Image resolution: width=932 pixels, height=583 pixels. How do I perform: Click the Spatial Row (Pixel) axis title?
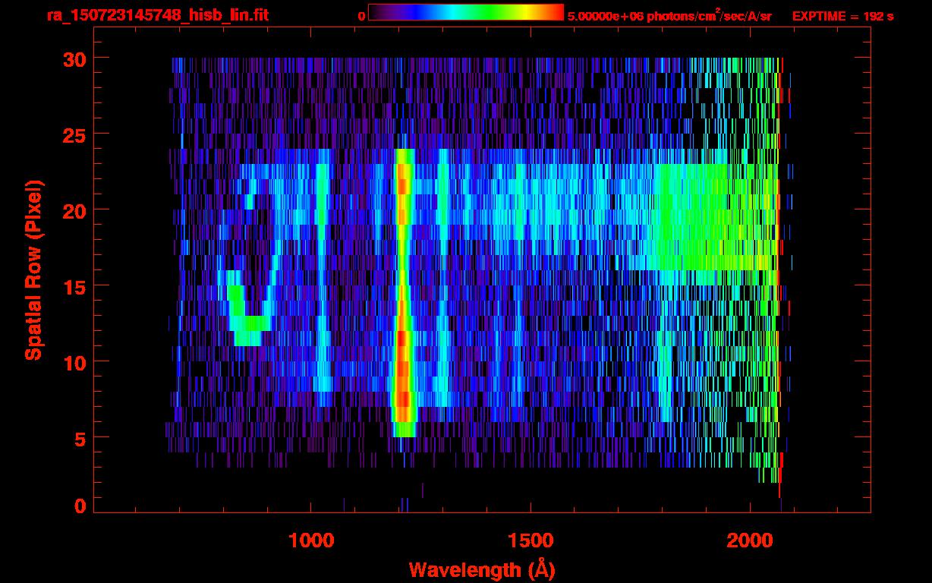coord(33,269)
